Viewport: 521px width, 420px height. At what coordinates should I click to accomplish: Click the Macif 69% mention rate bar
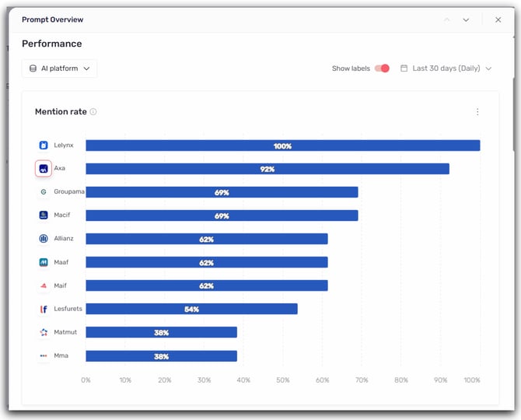(x=222, y=215)
